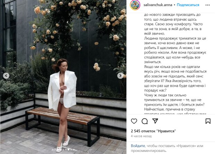Click the photo of woman in white blazer
This screenshot has width=215, height=154.
pos(63,77)
